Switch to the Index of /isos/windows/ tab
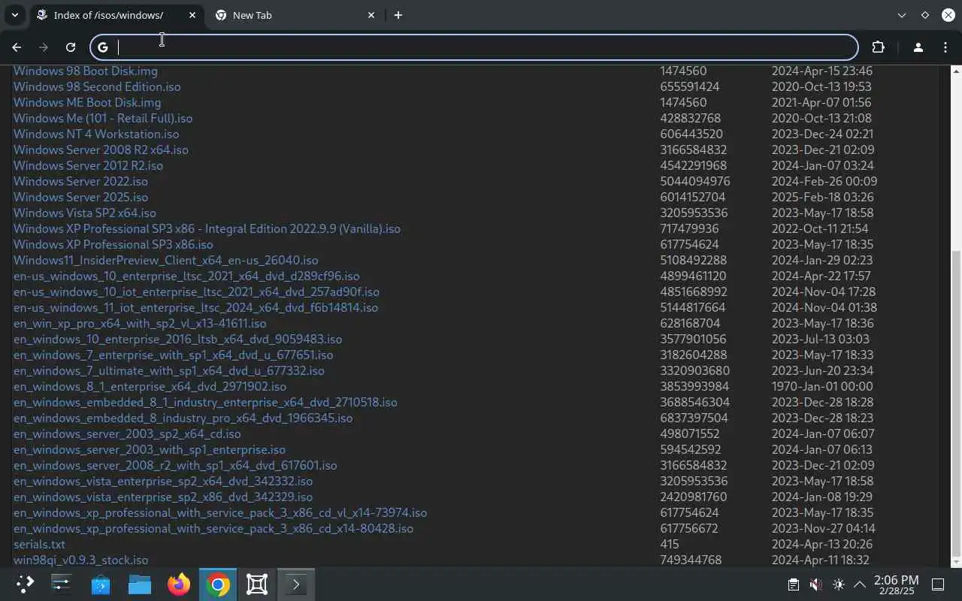 point(116,15)
